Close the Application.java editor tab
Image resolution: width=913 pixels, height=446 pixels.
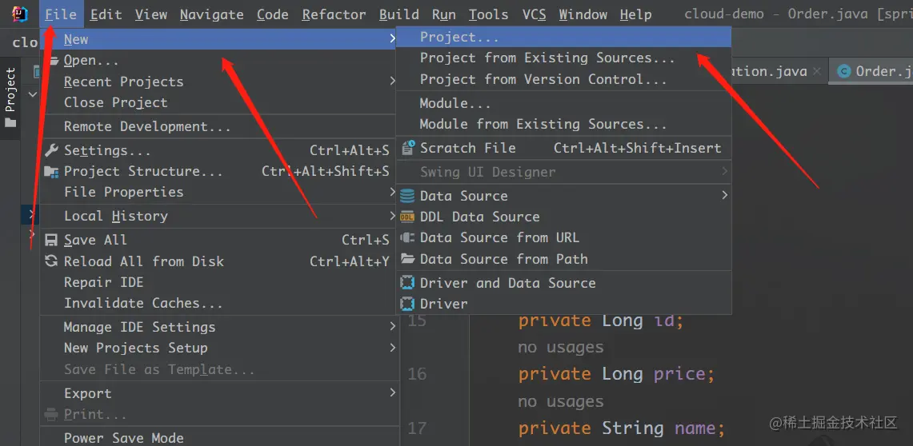pos(816,71)
